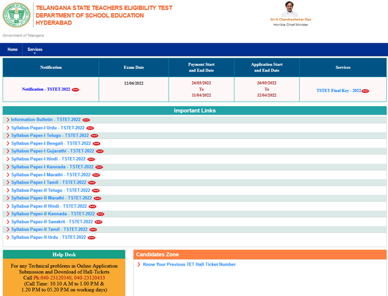Click the new badge beside Syllabus Paper-I Telugu

pos(95,136)
